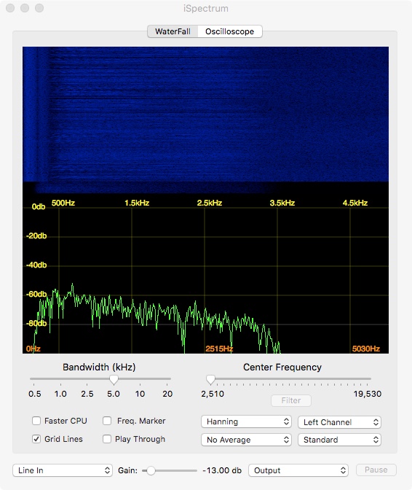
Task: Open the Standard display mode dropdown
Action: click(x=340, y=440)
